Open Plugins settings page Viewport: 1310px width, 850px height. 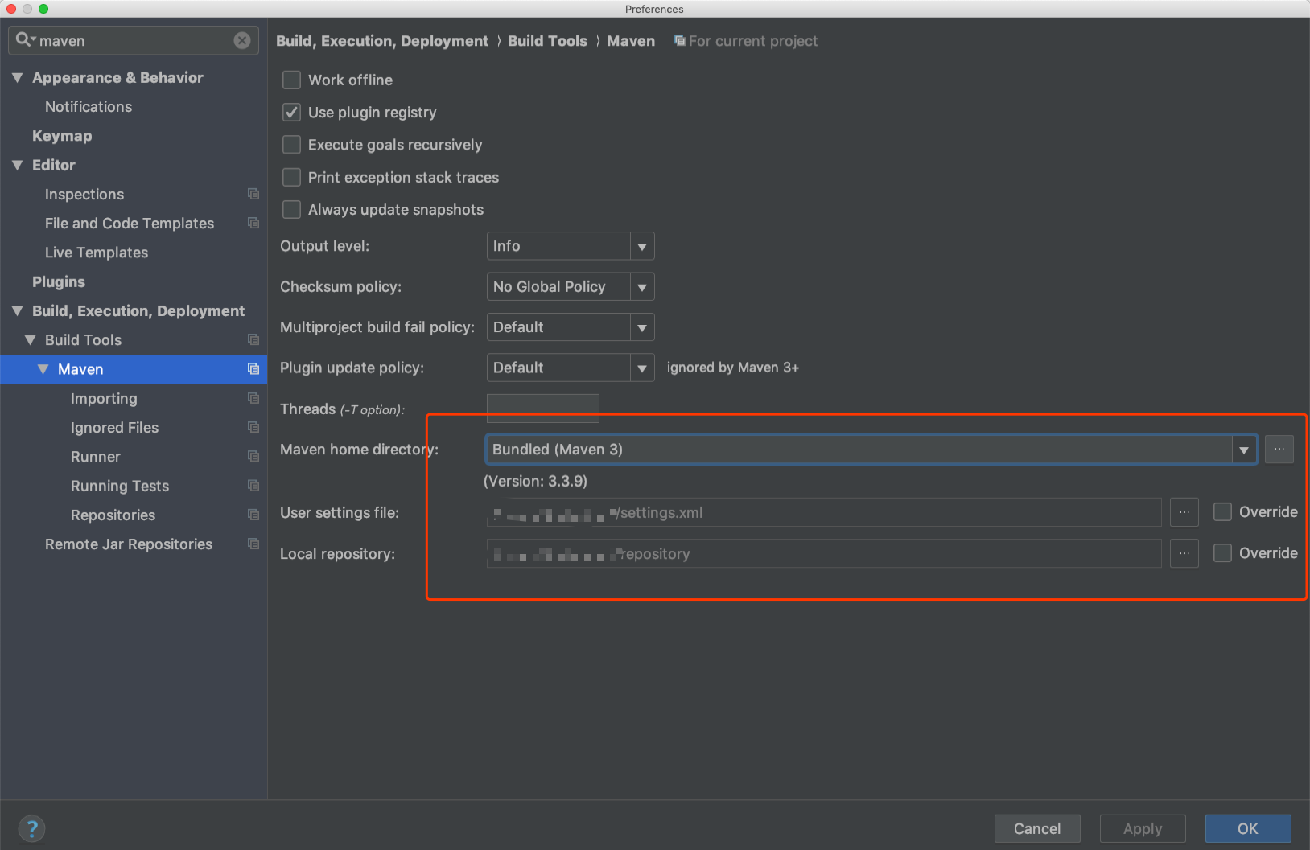click(x=59, y=281)
